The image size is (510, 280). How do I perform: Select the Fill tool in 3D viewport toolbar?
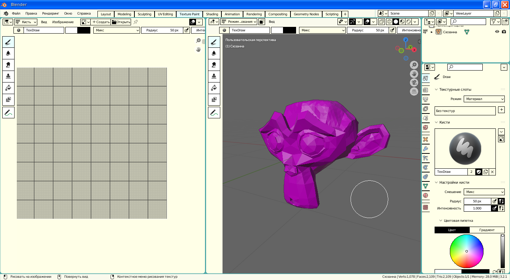(x=214, y=88)
